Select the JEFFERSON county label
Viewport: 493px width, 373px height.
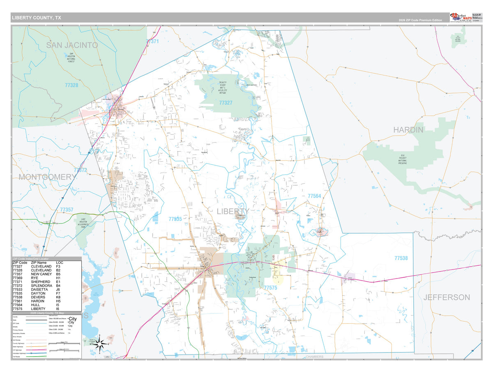(447, 297)
